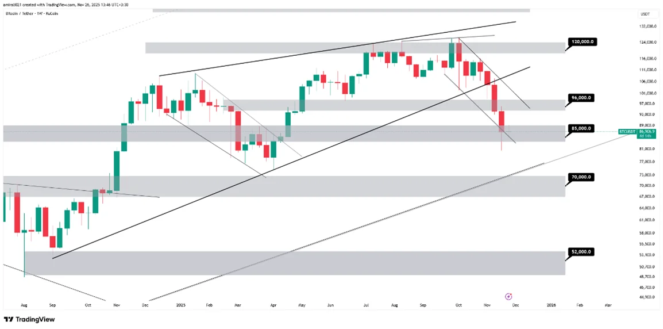Click the 132,000.0 label on price axis
Image resolution: width=663 pixels, height=329 pixels.
pyautogui.click(x=647, y=26)
